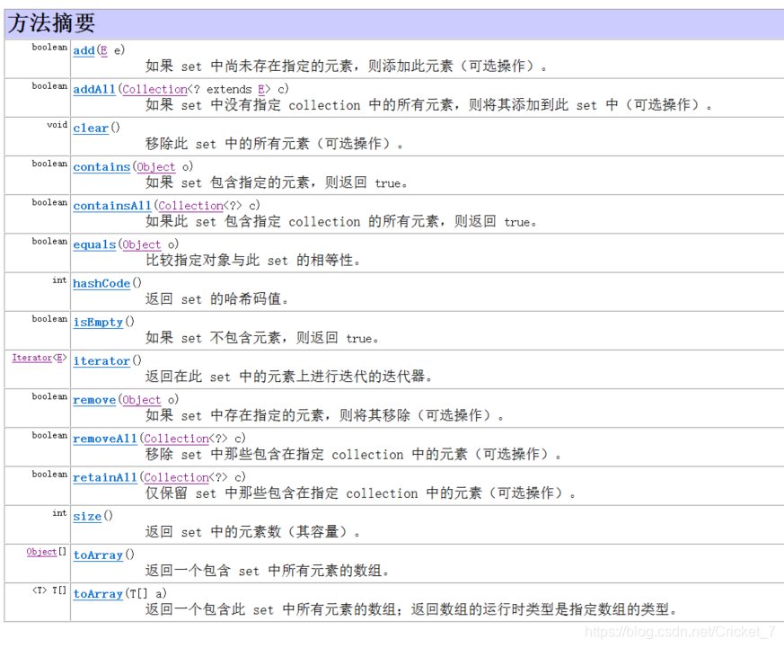The height and width of the screenshot is (648, 784).
Task: Open the isEmpty method link
Action: (98, 323)
